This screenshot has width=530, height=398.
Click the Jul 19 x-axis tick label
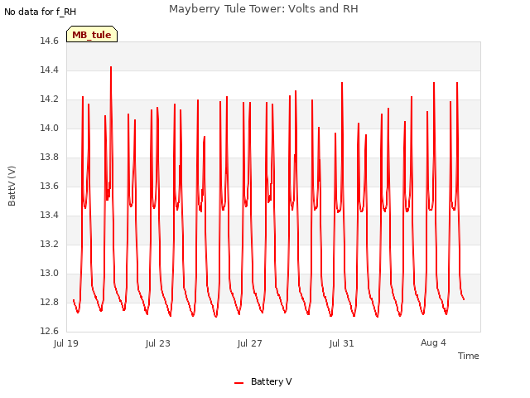point(66,343)
